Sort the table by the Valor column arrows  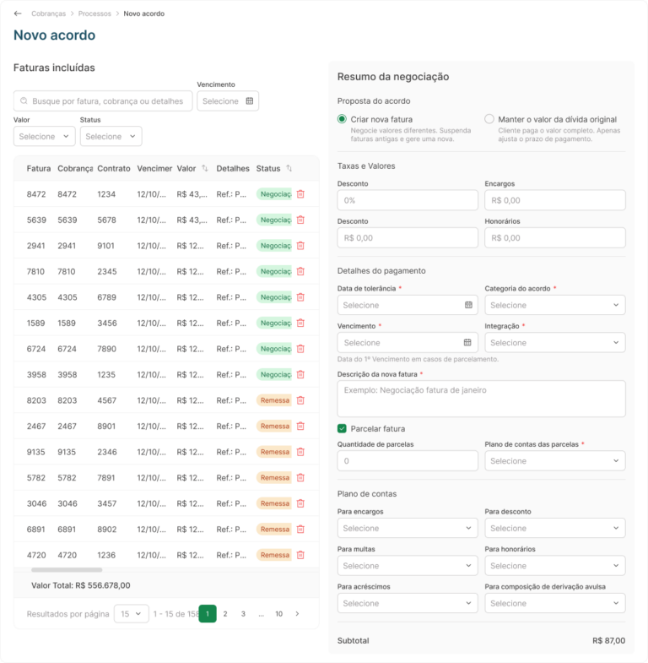pyautogui.click(x=205, y=168)
